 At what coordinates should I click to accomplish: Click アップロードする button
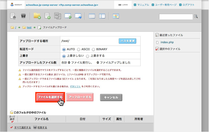80,97
